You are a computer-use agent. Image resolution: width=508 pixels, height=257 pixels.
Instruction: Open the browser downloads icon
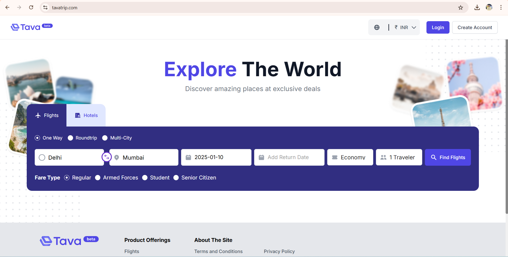click(477, 8)
